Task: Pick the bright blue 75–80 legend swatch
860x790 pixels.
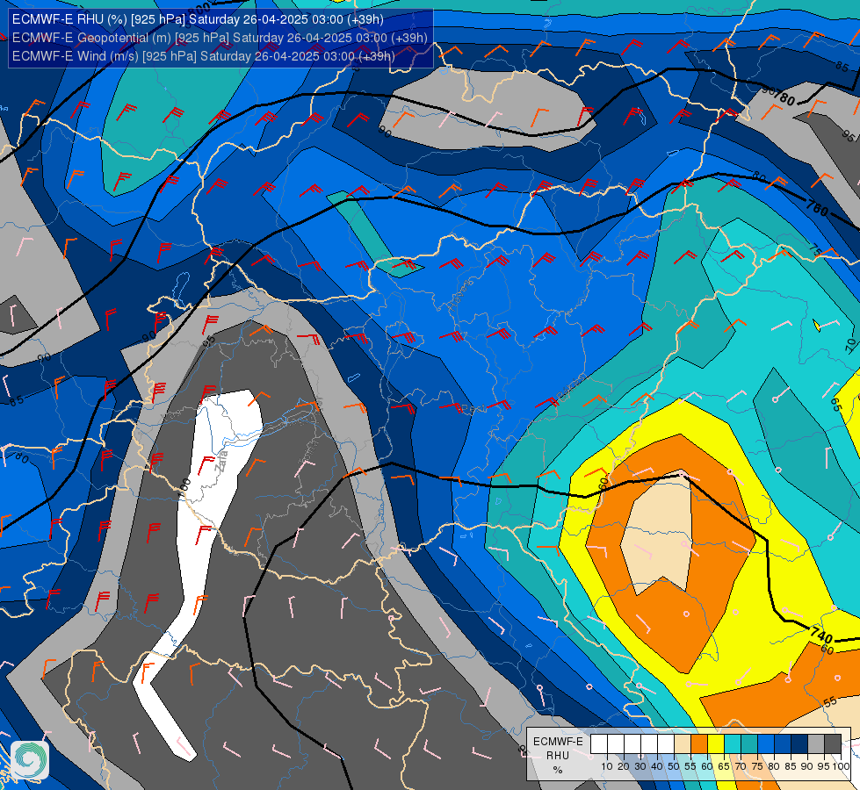Action: (766, 744)
